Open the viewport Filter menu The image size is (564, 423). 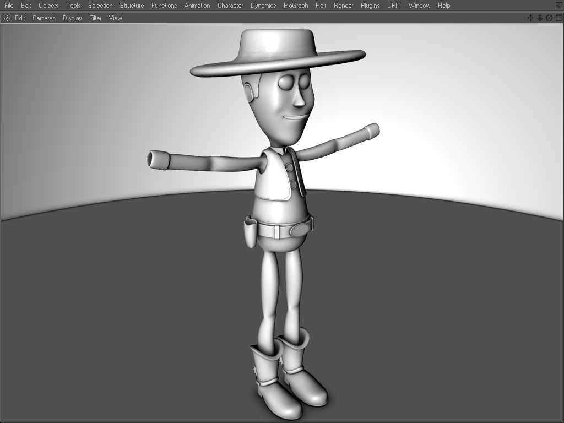pyautogui.click(x=95, y=18)
